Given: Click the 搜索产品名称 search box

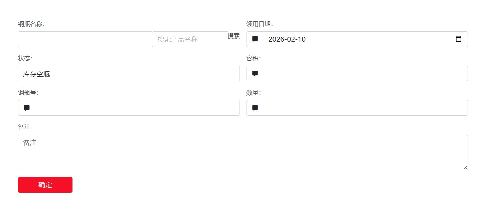Looking at the screenshot, I should pyautogui.click(x=190, y=39).
